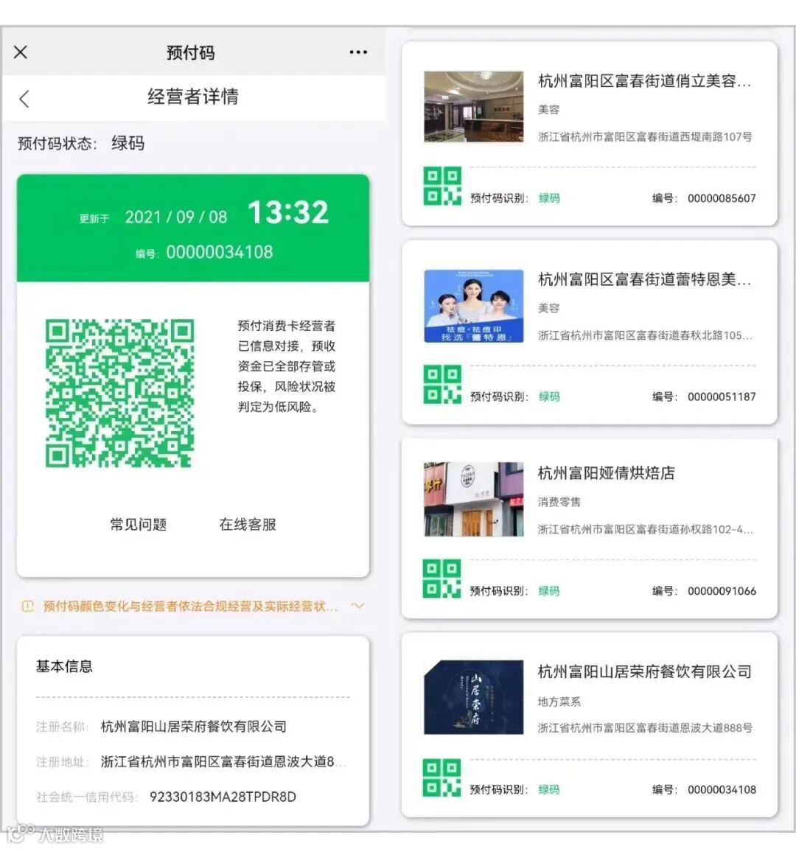This screenshot has width=796, height=849.
Task: Select number 00000034108 on fourth card
Action: pos(722,789)
